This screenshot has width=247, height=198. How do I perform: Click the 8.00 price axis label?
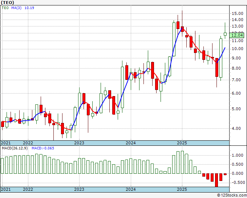236,69
